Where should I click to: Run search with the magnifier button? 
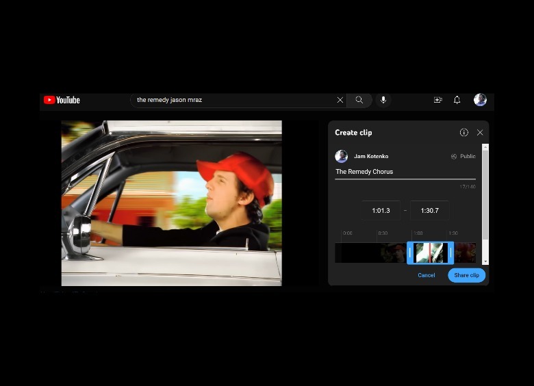coord(359,100)
